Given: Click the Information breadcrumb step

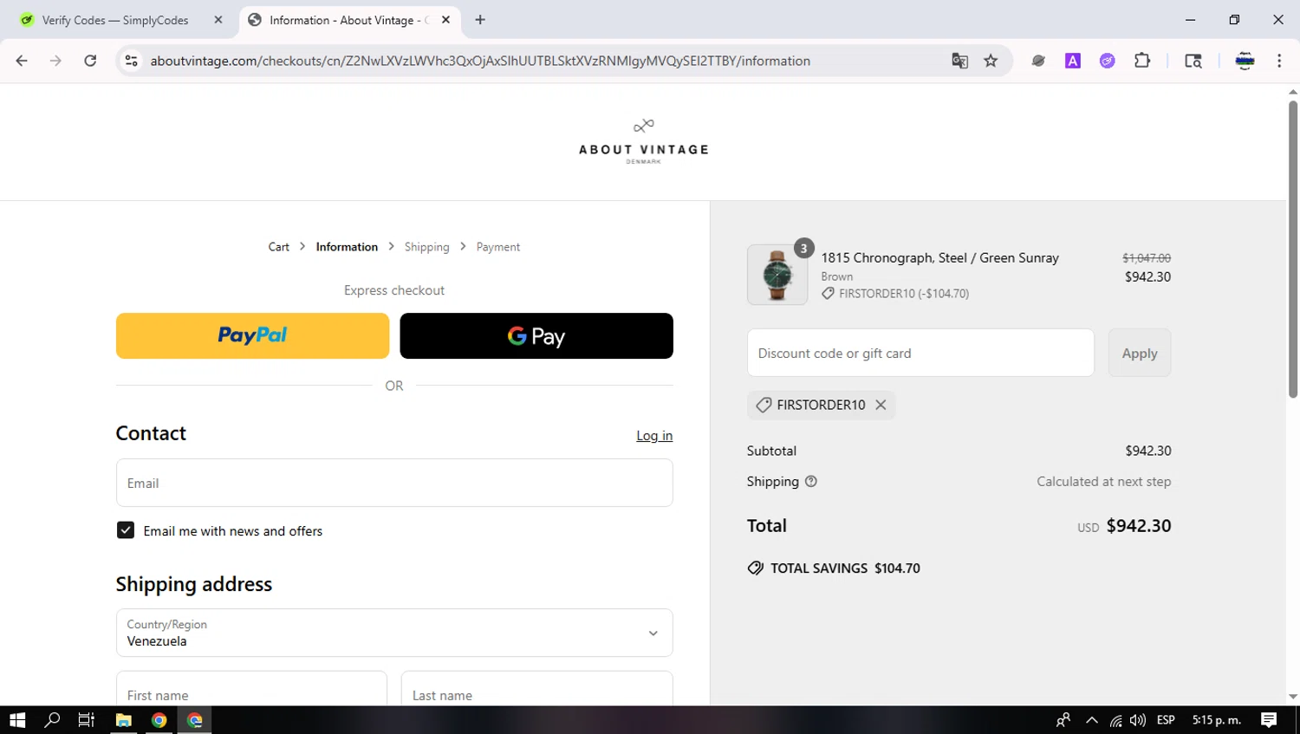Looking at the screenshot, I should pyautogui.click(x=347, y=247).
